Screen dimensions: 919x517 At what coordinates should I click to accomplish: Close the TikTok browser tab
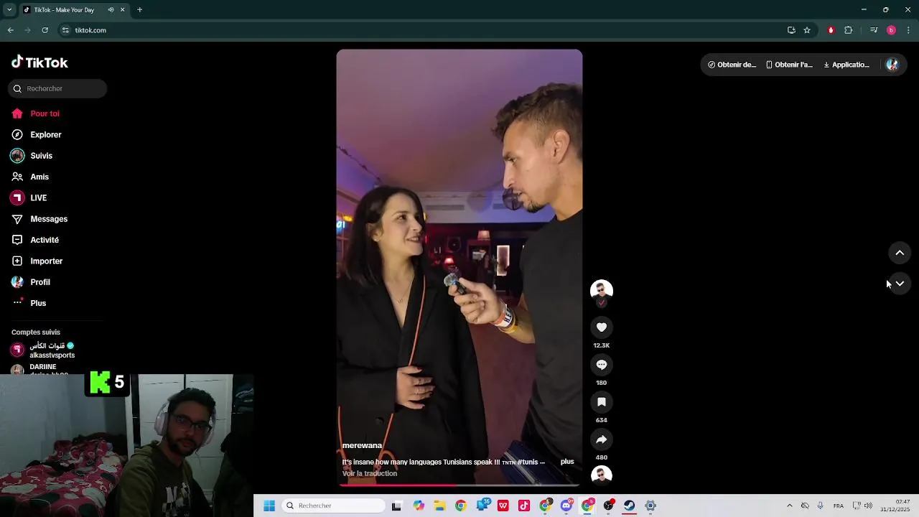(122, 10)
